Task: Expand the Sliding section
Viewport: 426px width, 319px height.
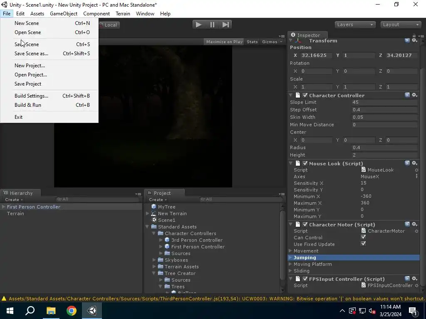Action: tap(290, 271)
